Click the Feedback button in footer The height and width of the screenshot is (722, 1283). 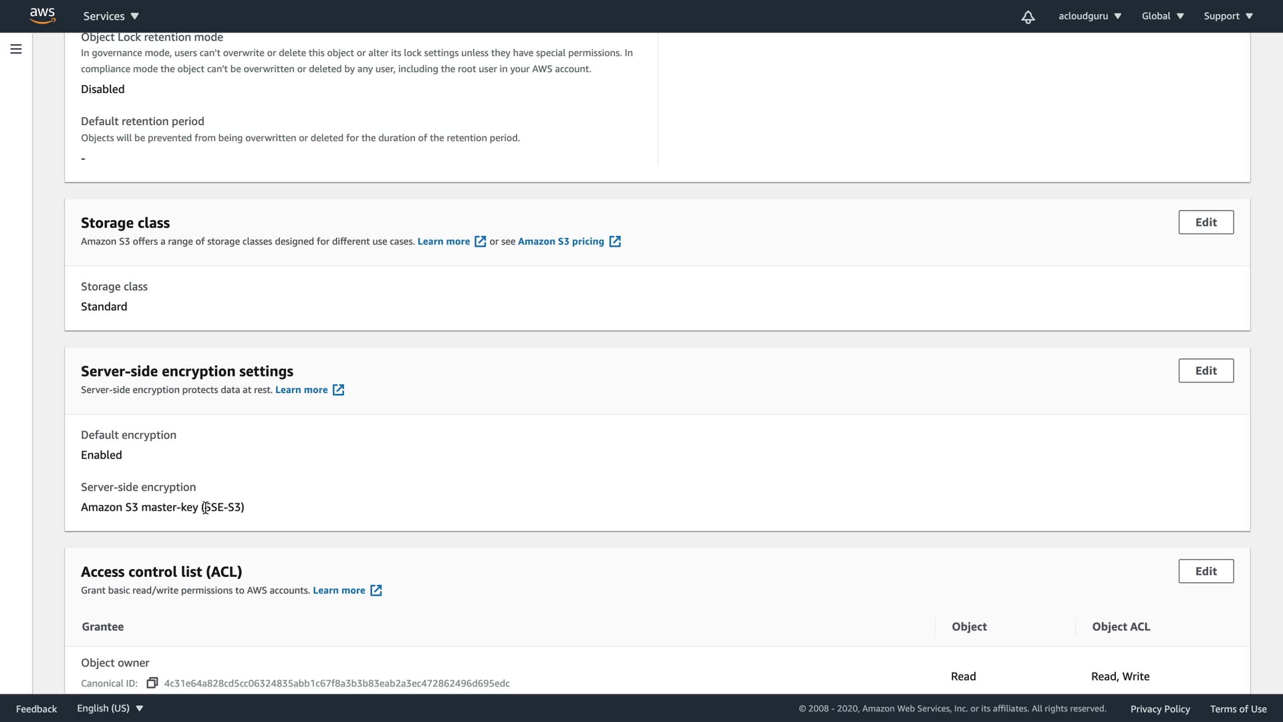[36, 709]
